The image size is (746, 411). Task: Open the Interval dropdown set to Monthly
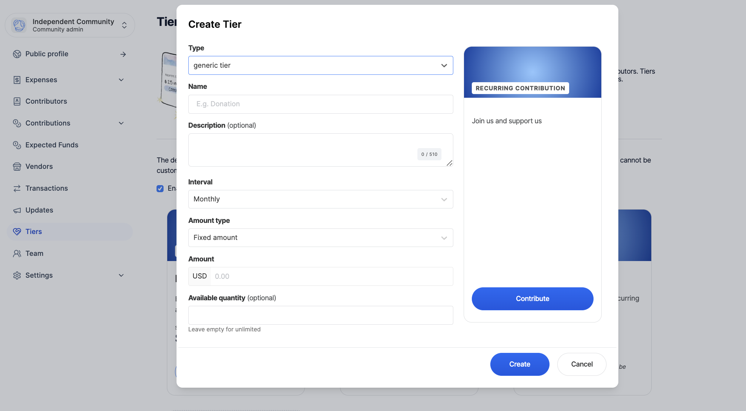320,199
